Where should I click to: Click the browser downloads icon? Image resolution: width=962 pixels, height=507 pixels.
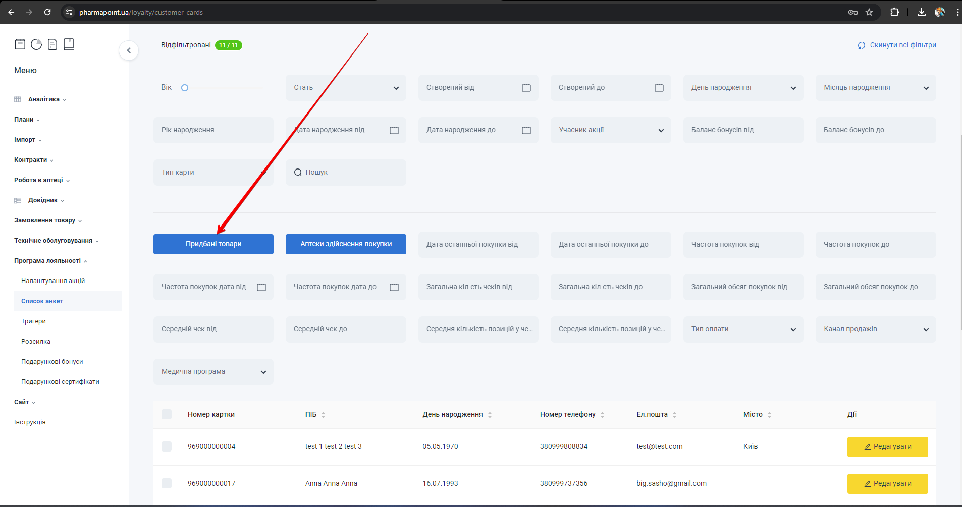click(x=921, y=12)
